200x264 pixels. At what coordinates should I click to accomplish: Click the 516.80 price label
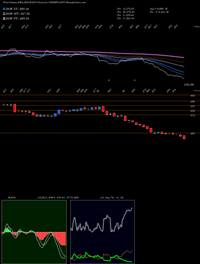click(x=188, y=84)
